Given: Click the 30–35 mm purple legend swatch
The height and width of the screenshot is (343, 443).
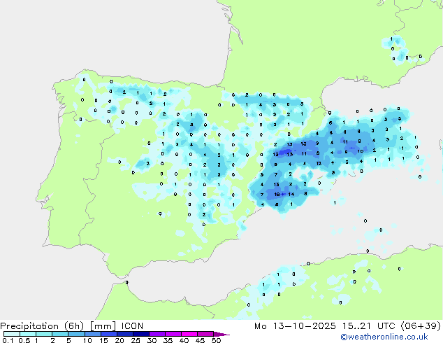Looking at the screenshot, I should pos(157,334).
